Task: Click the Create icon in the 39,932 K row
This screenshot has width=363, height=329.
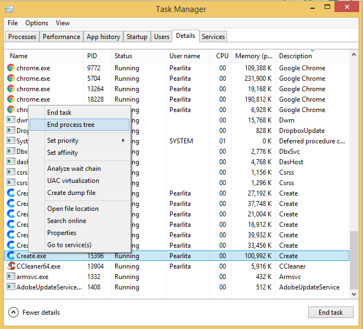Action: pyautogui.click(x=11, y=235)
